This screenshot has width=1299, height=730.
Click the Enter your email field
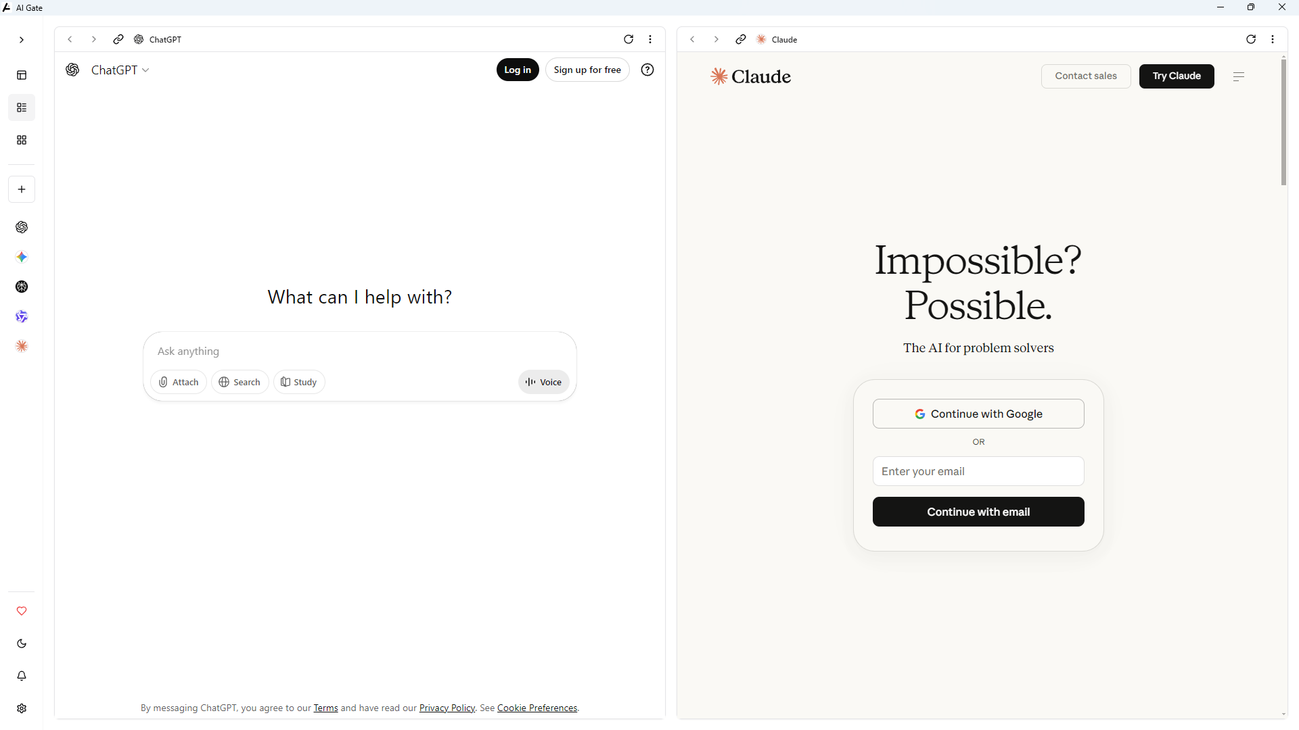978,471
